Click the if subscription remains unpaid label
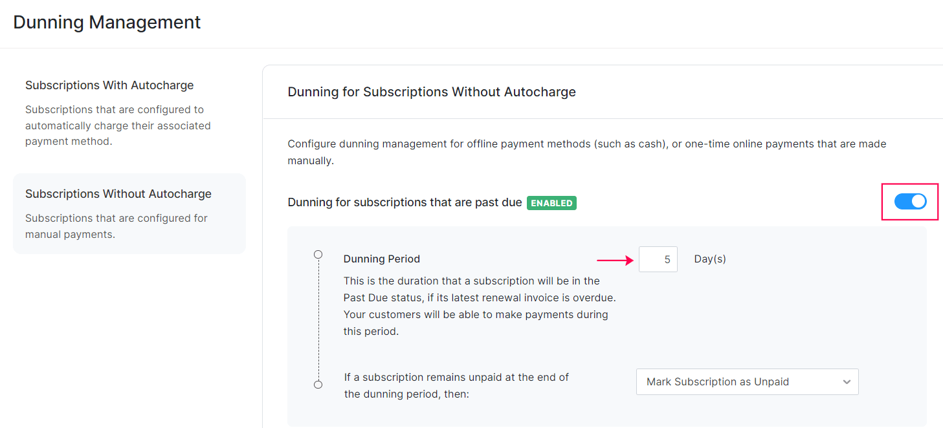The image size is (943, 428). [456, 384]
